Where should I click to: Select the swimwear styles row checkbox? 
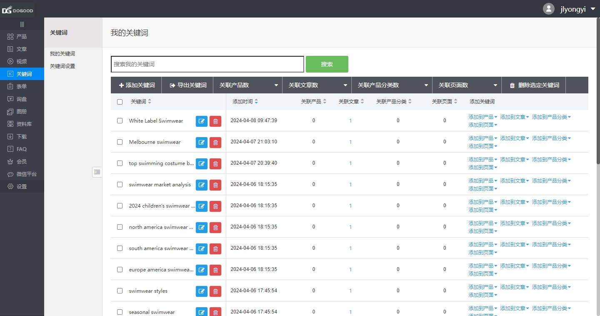pyautogui.click(x=120, y=291)
